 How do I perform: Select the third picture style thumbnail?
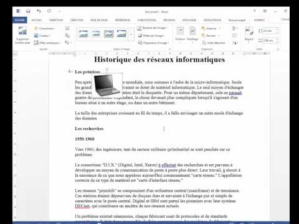pos(109,34)
